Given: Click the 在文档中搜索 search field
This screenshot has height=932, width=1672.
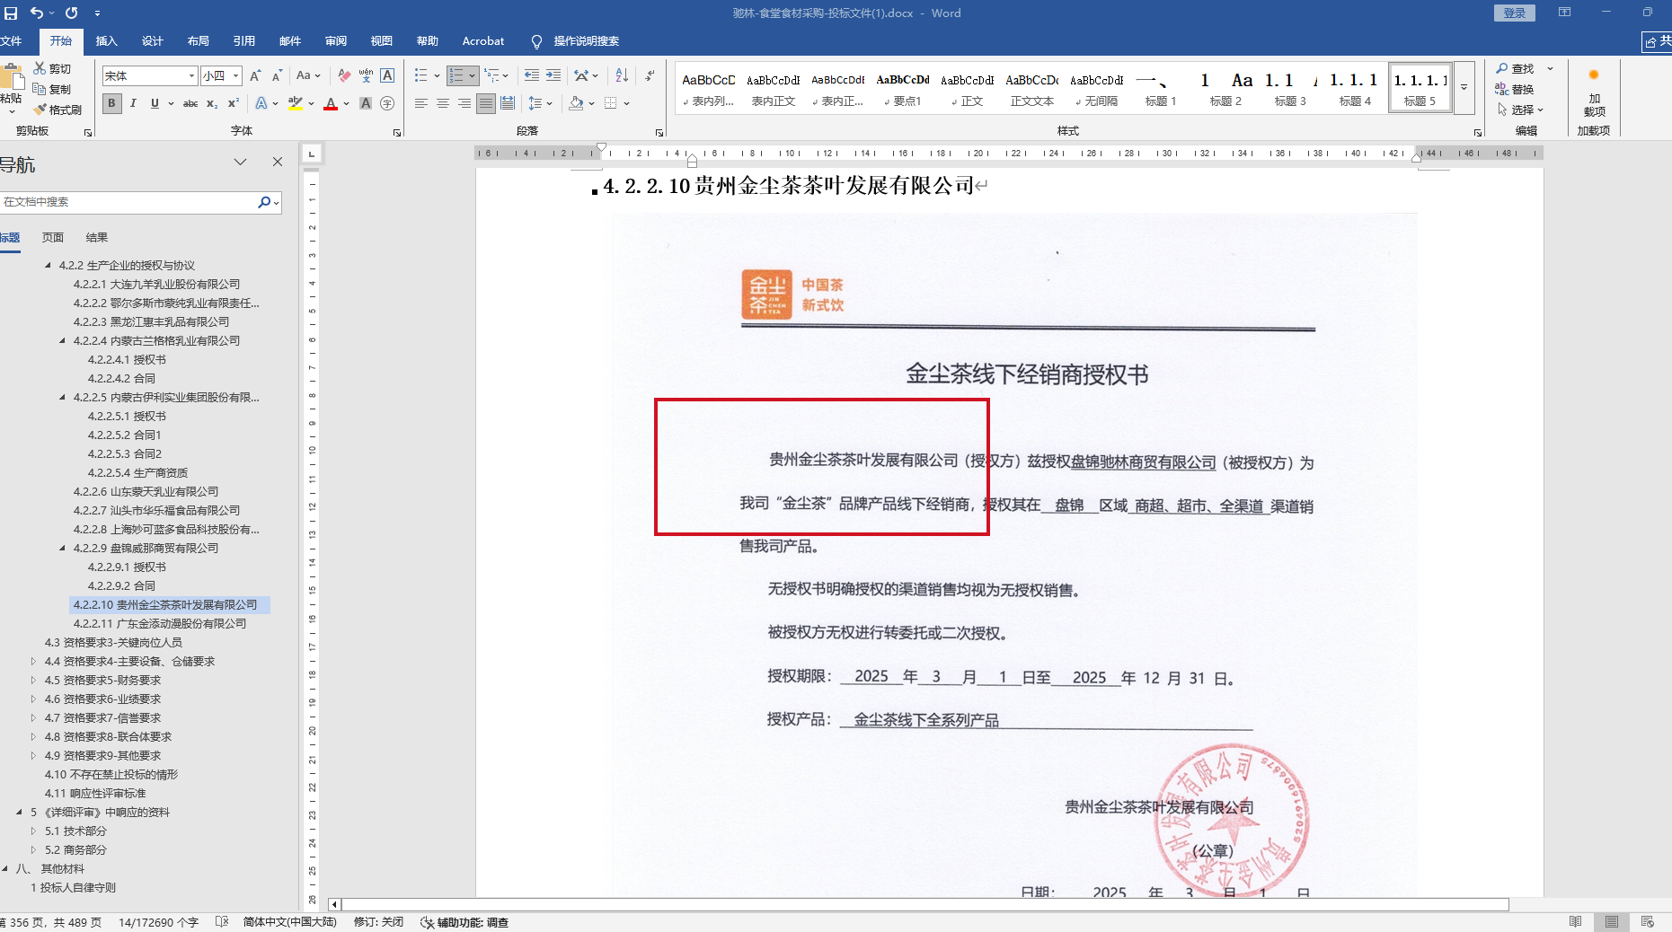Looking at the screenshot, I should tap(129, 202).
